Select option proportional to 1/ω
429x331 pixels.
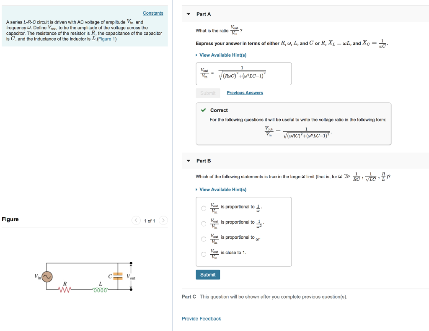pyautogui.click(x=204, y=208)
